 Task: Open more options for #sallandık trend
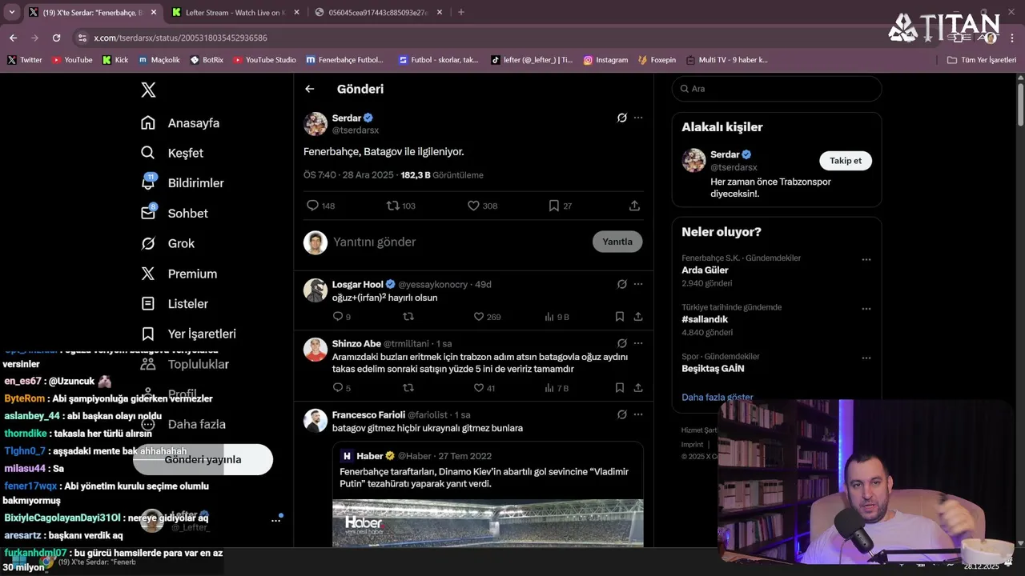[866, 309]
